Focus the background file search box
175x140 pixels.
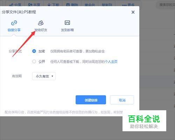click(166, 5)
